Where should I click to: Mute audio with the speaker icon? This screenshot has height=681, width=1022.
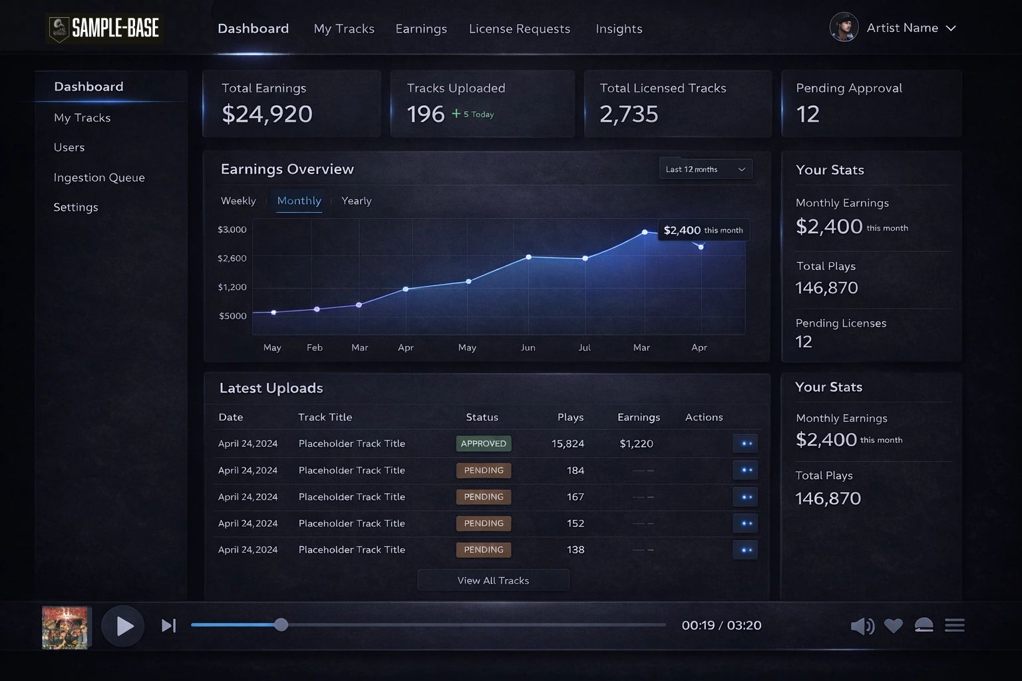862,626
